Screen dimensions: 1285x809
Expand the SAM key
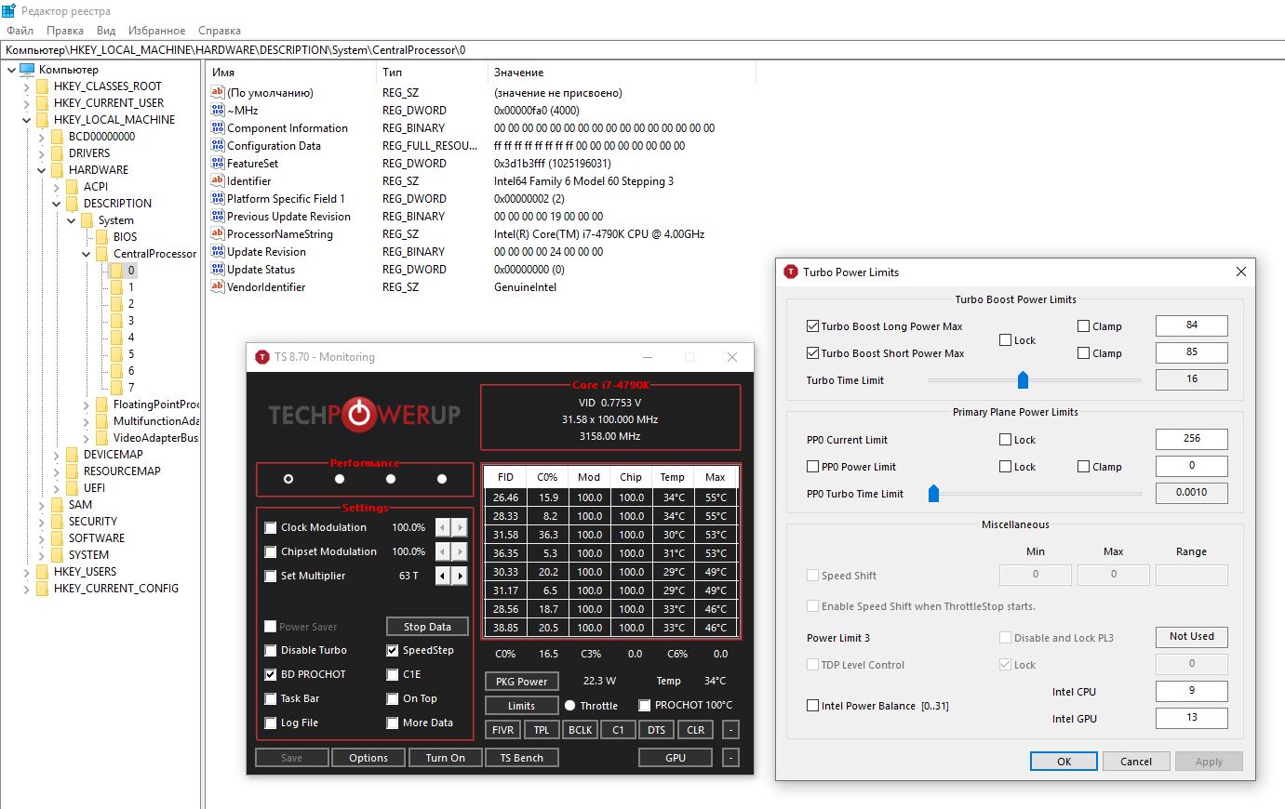point(42,505)
